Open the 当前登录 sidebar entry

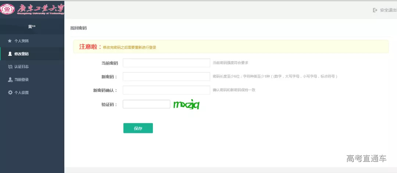[x=21, y=80]
